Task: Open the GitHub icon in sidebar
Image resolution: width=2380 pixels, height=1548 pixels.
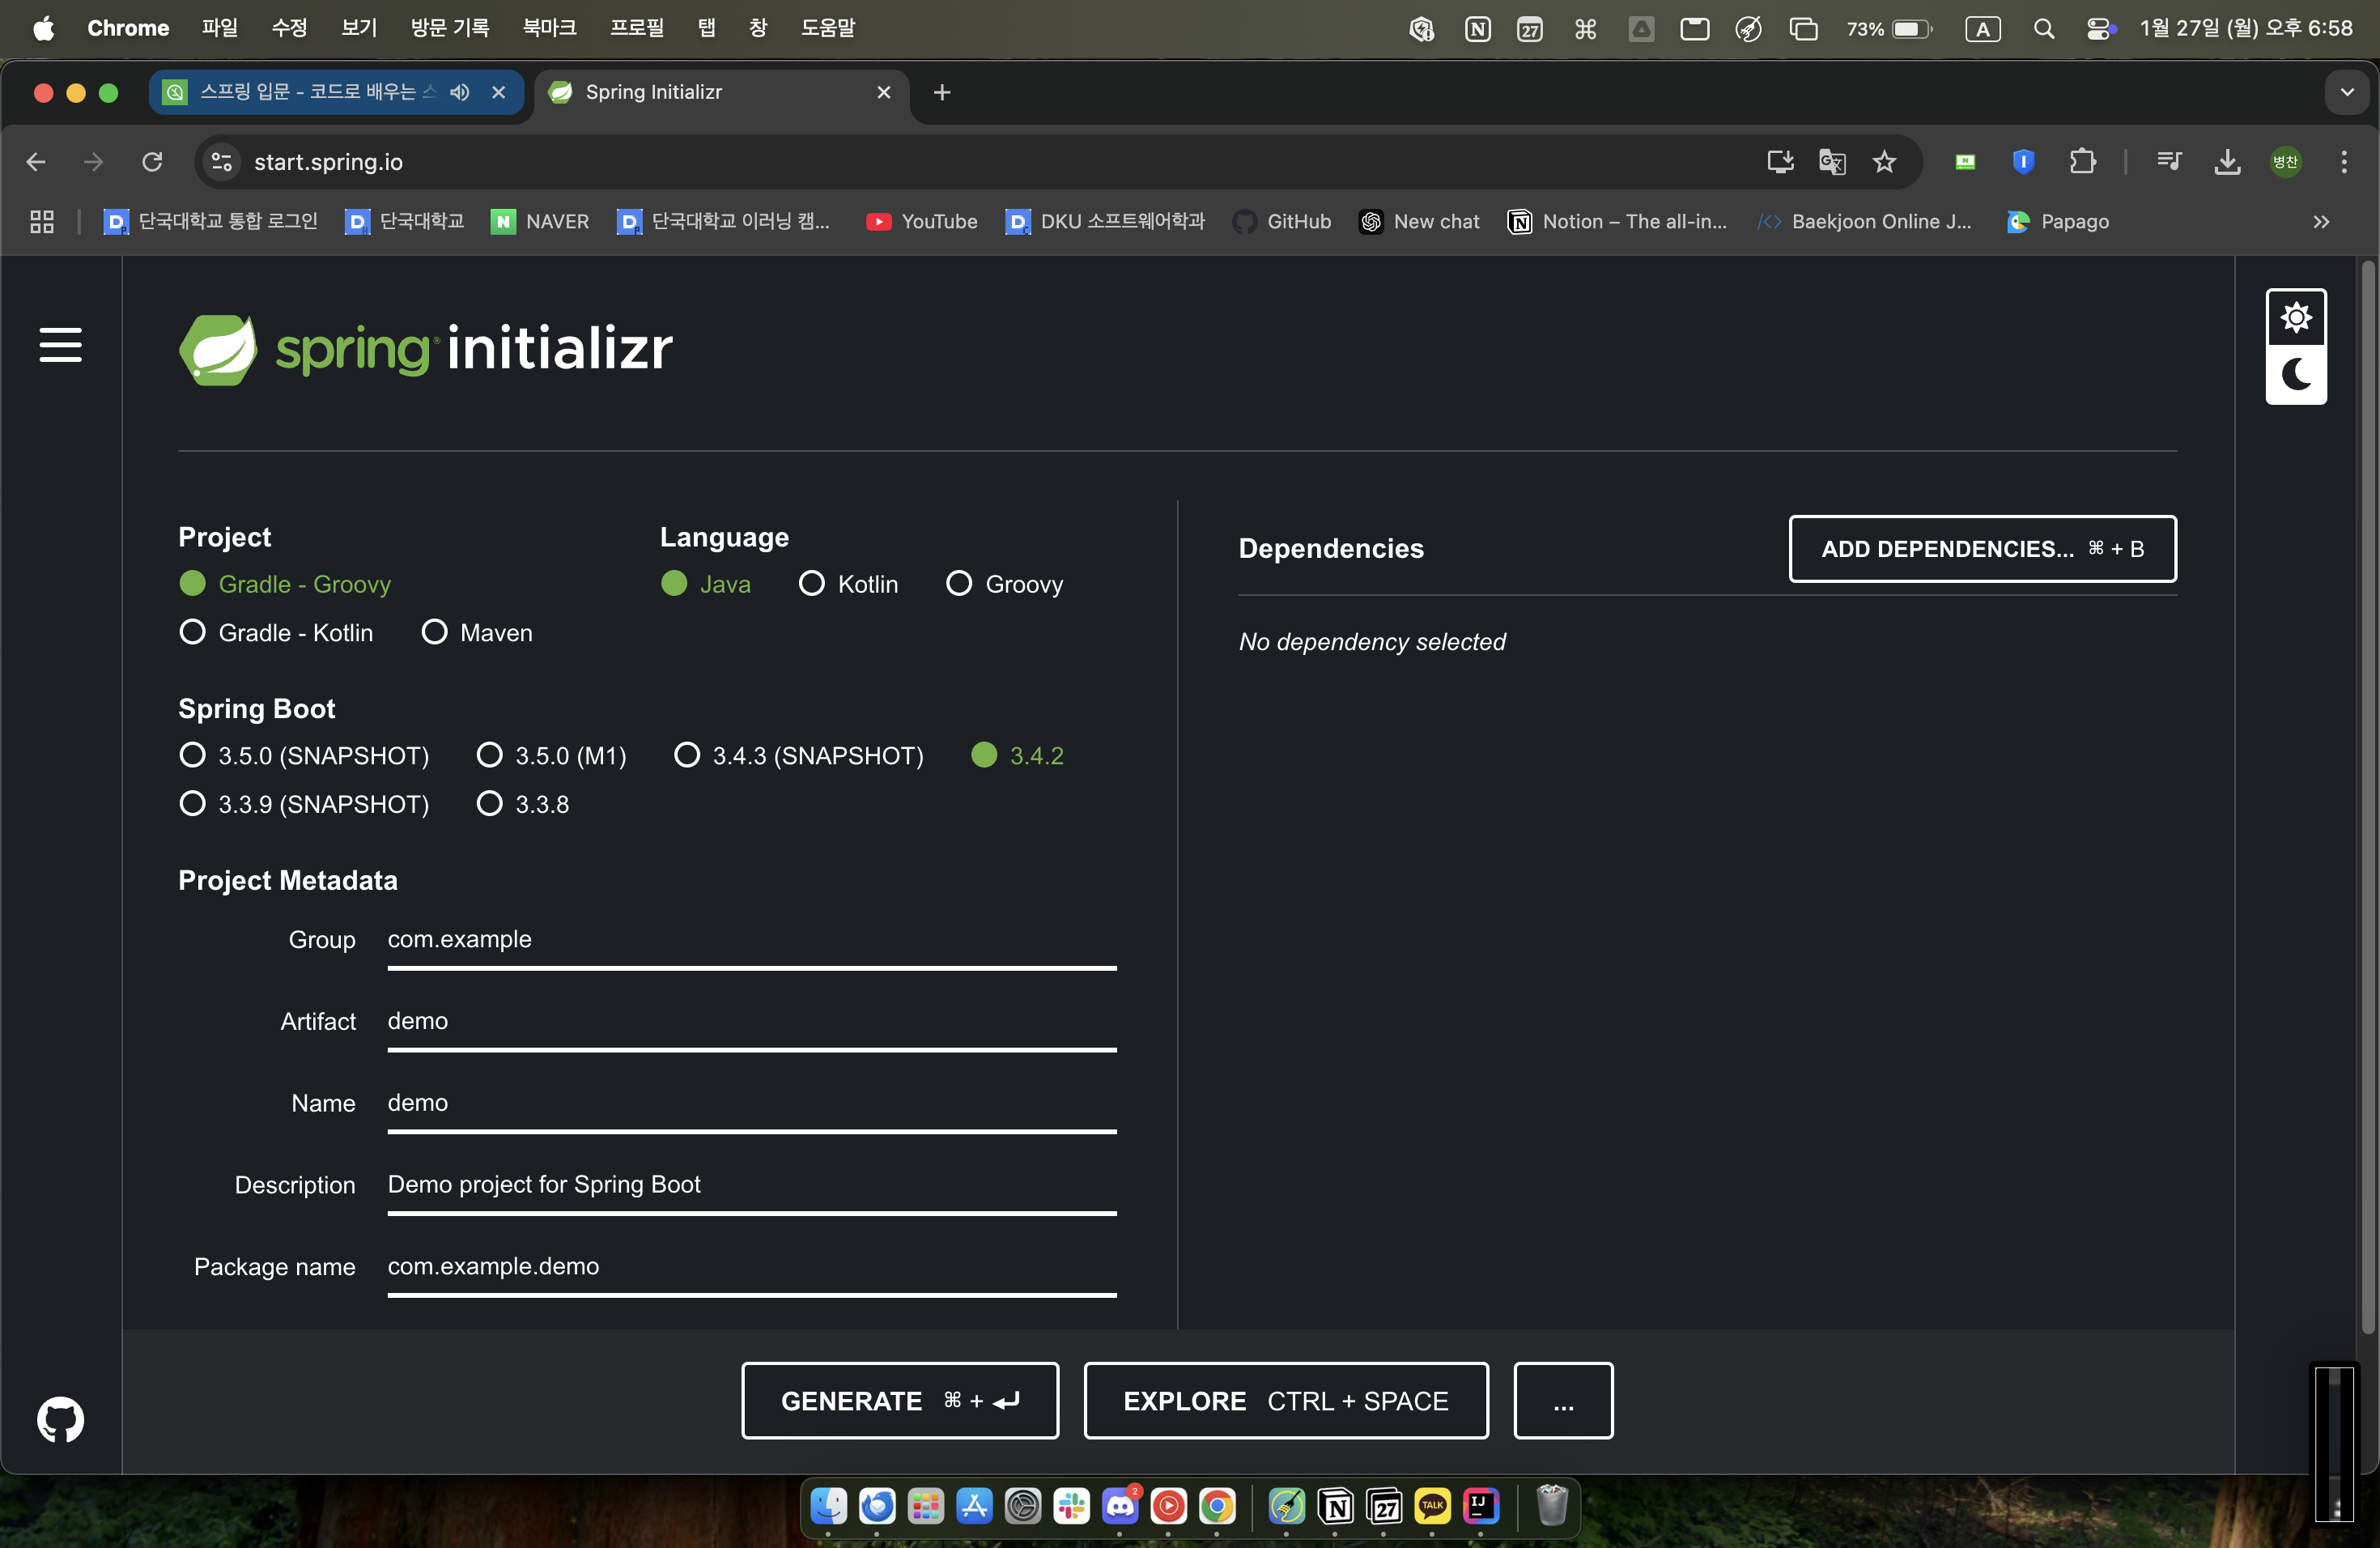Action: point(60,1419)
